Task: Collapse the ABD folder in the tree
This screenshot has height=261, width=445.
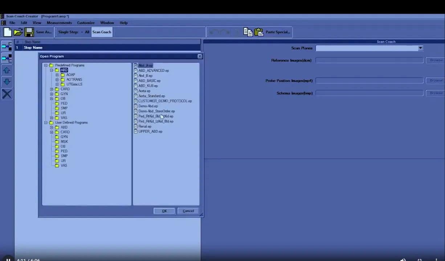Action: pyautogui.click(x=52, y=70)
